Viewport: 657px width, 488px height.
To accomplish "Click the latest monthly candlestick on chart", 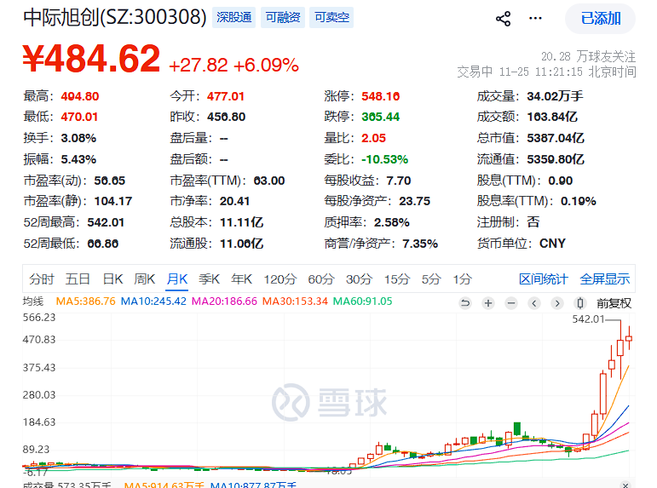I will (x=629, y=338).
